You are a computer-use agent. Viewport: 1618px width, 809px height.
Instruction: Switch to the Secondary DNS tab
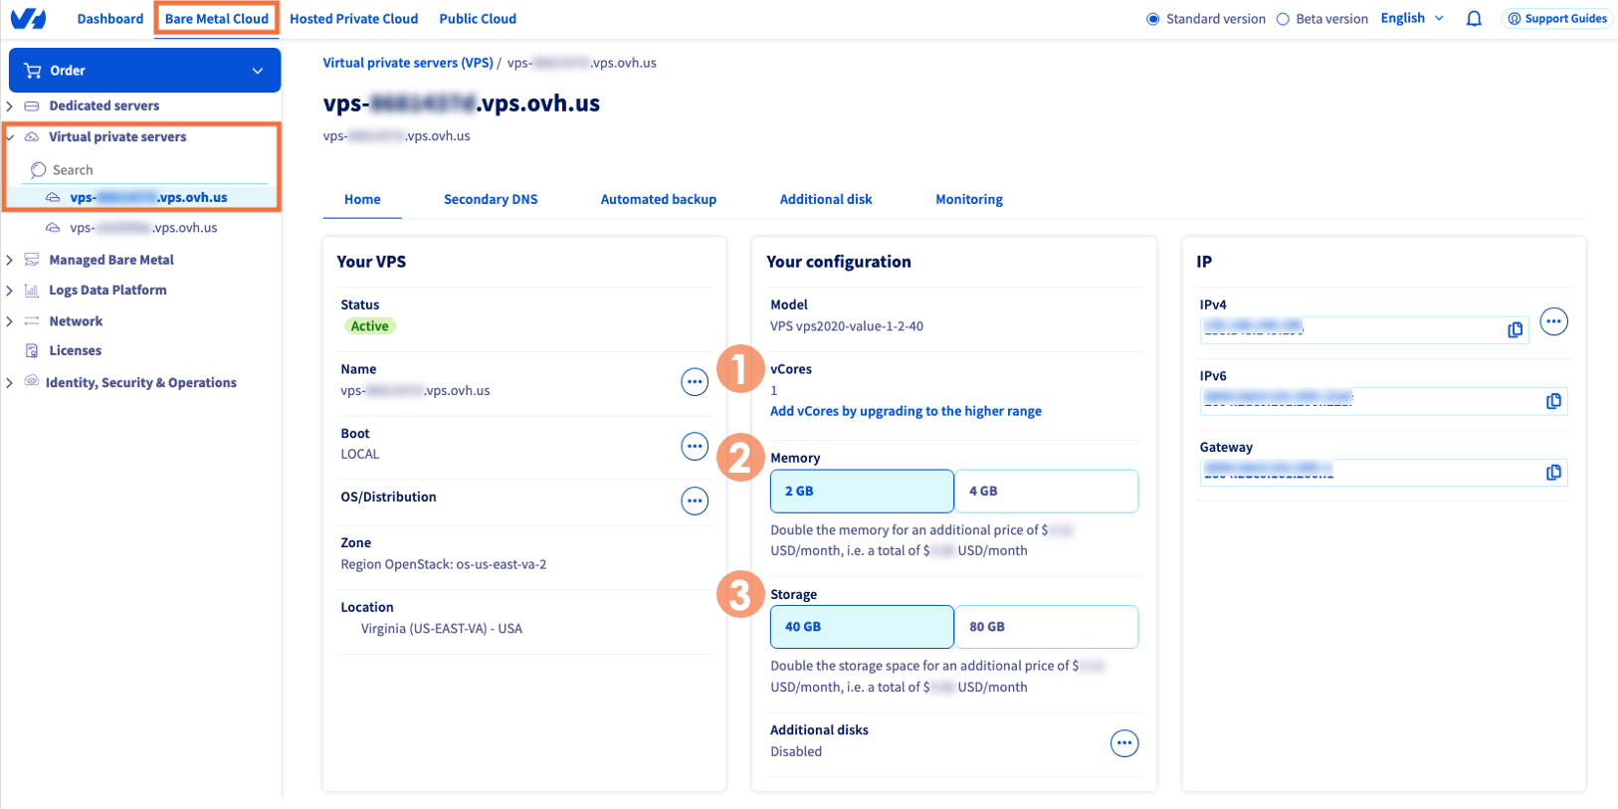pos(491,199)
